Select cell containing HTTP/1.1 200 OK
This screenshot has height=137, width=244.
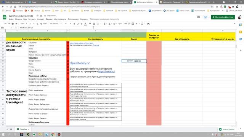(x=134, y=61)
